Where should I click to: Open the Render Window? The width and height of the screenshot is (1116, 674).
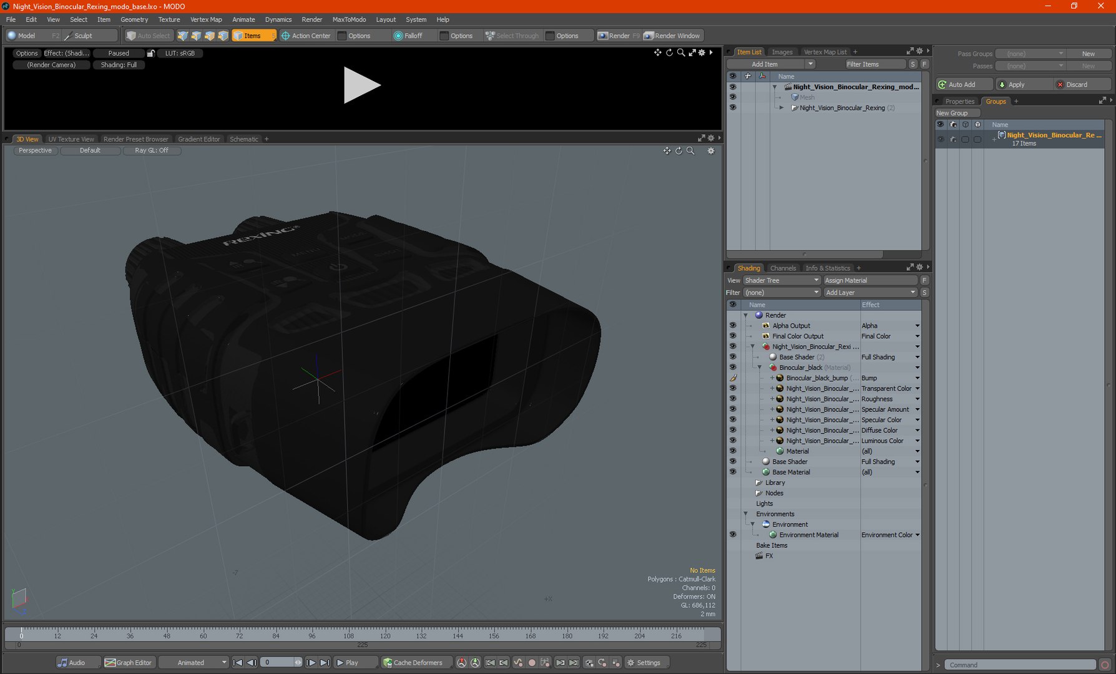pyautogui.click(x=673, y=36)
